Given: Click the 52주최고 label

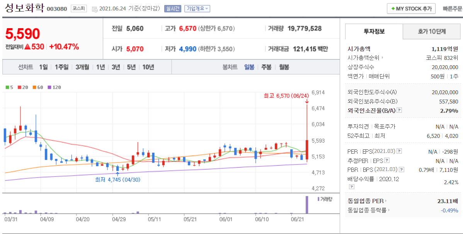Looking at the screenshot, I should (x=359, y=136).
